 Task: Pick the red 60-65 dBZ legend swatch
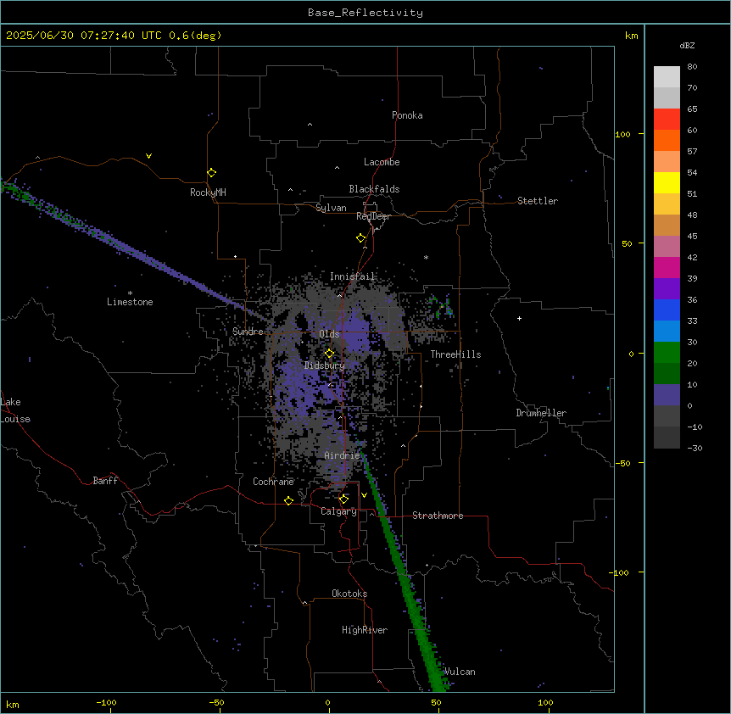667,120
